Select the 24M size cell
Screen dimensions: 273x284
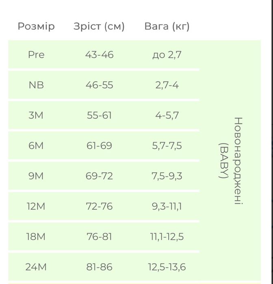36,267
